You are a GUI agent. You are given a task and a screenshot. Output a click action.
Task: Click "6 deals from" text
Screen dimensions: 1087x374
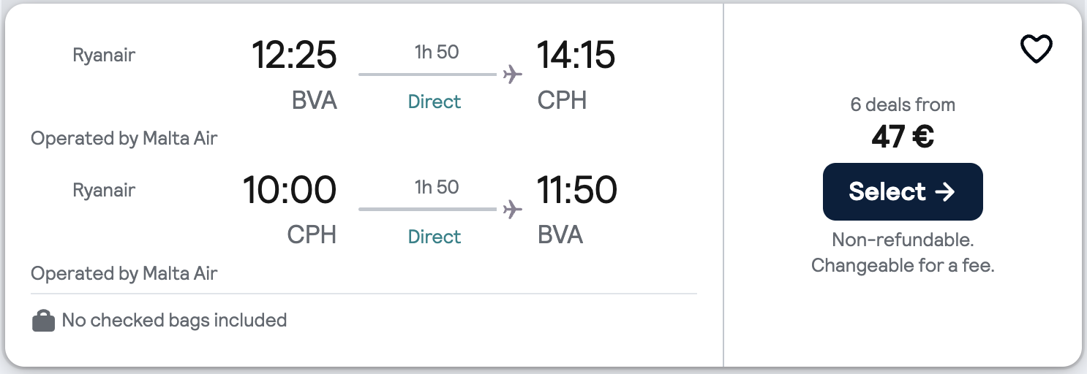903,104
